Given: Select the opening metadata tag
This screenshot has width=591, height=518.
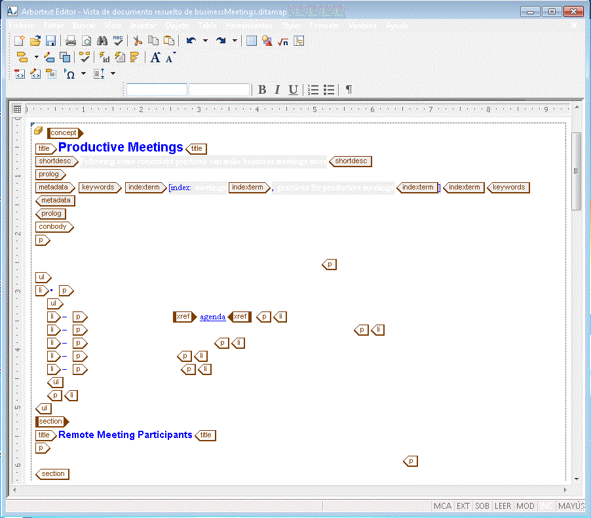Looking at the screenshot, I should (x=56, y=188).
